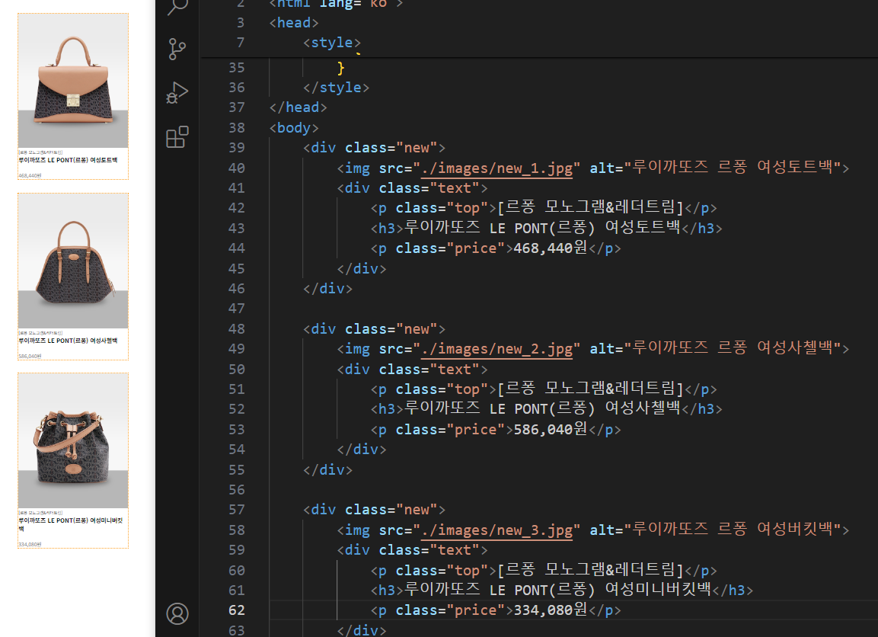Screen dimensions: 878x637
Task: Click line number 48 in the gutter
Action: click(237, 329)
